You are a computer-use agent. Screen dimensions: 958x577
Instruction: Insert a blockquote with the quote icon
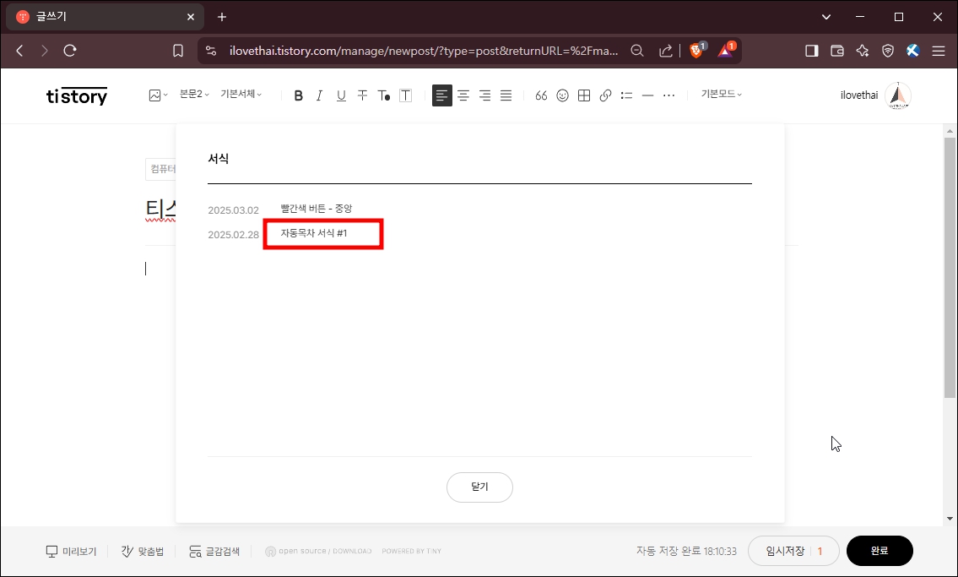tap(541, 95)
